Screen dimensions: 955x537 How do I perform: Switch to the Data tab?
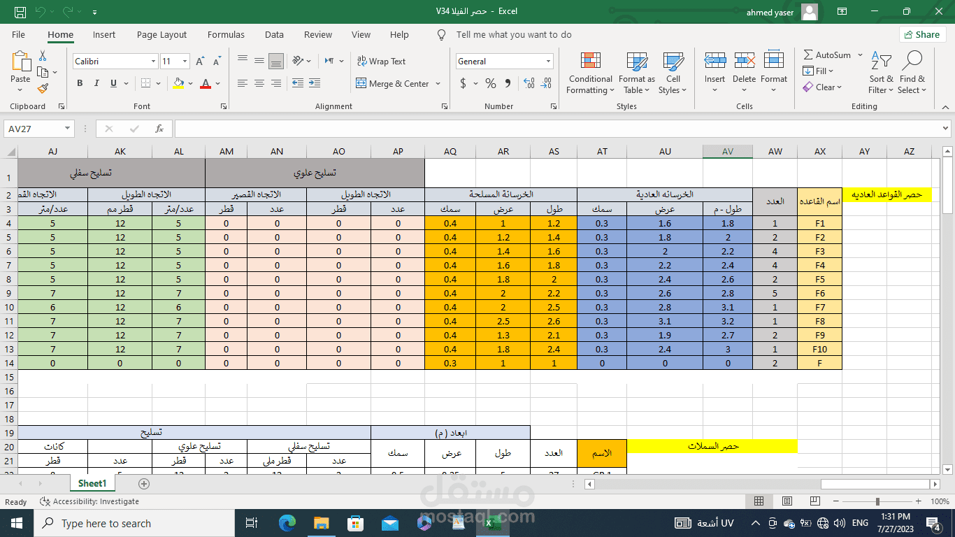pos(274,34)
